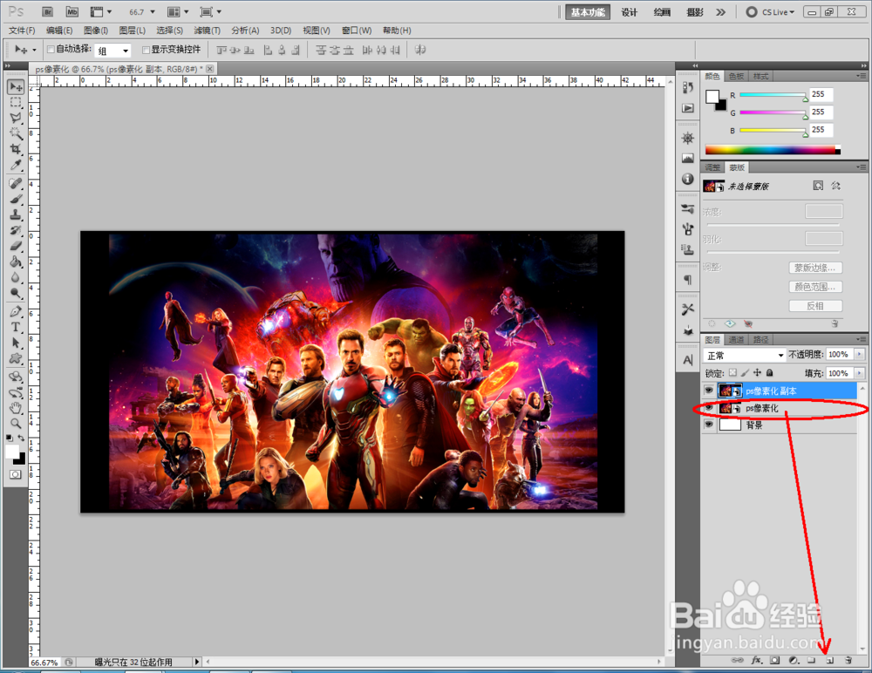Click the foreground color swatch in toolbox
The image size is (872, 673).
(11, 452)
